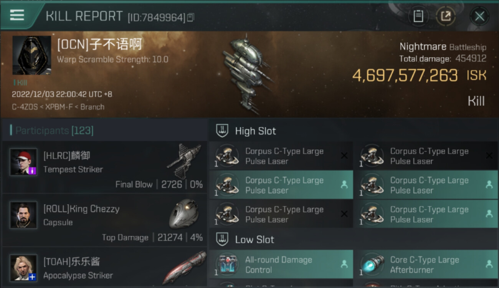
Task: Select the All-round Damage Control module
Action: (281, 264)
